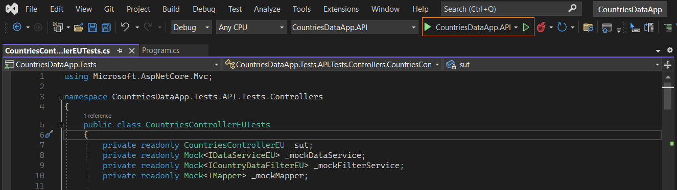Click the Redo arrow icon

coord(148,28)
